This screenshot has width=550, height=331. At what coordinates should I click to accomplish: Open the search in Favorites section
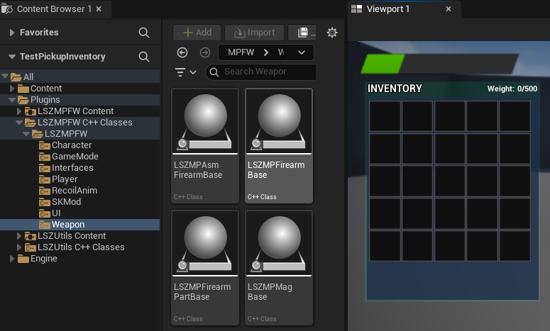(x=144, y=33)
